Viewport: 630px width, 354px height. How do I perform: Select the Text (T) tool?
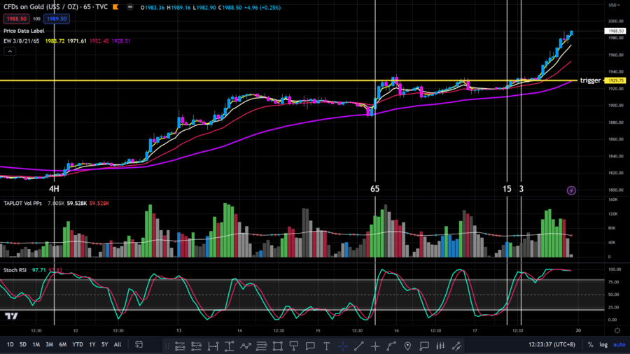pos(326,346)
